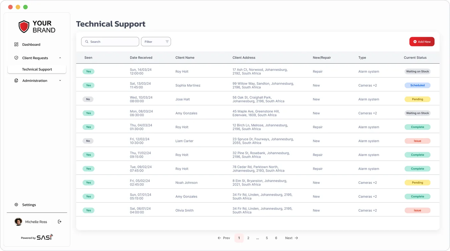The width and height of the screenshot is (450, 251).
Task: Click the Administration document icon
Action: [x=16, y=81]
